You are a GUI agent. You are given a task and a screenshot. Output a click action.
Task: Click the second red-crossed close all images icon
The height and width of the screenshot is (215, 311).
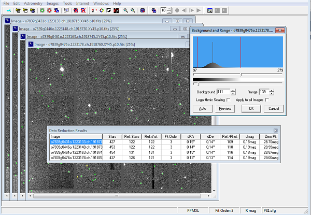(83, 11)
